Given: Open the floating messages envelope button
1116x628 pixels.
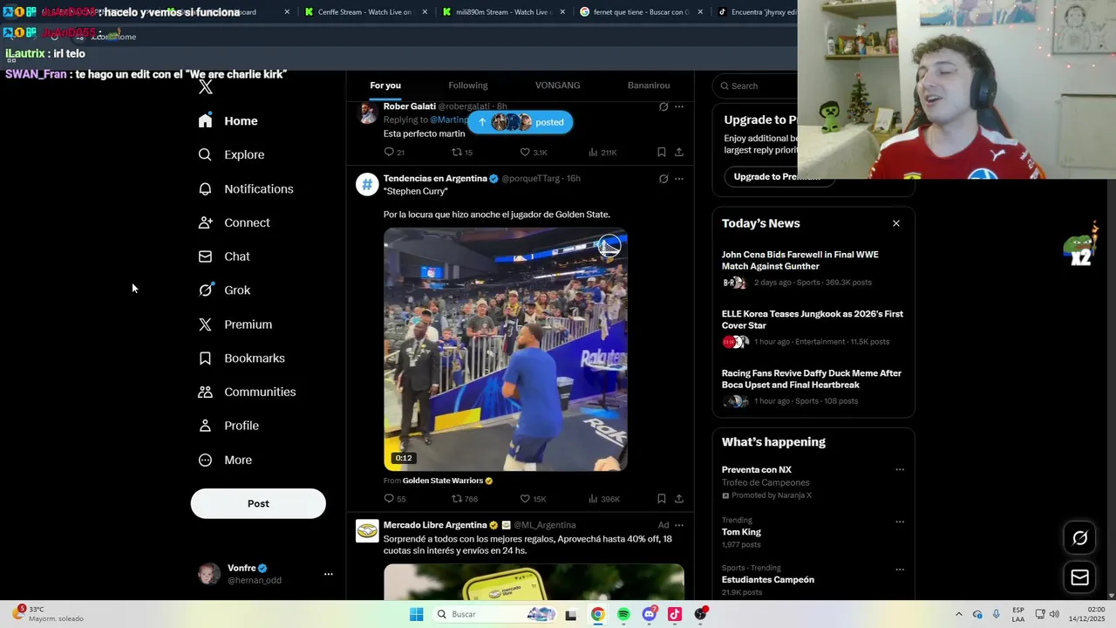Looking at the screenshot, I should coord(1079,577).
